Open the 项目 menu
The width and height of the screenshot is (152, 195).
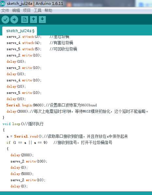[26, 10]
